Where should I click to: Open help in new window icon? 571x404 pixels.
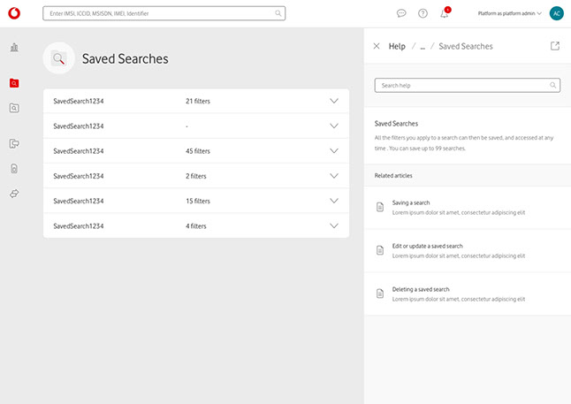pyautogui.click(x=555, y=46)
